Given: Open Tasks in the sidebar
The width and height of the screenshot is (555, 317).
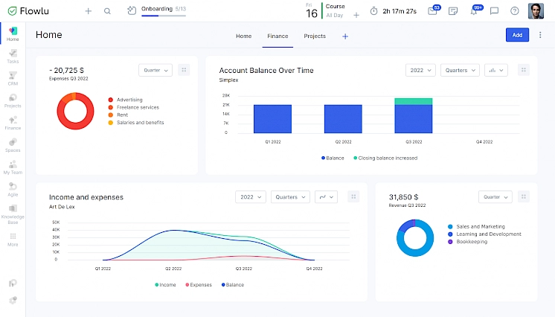Looking at the screenshot, I should tap(13, 57).
